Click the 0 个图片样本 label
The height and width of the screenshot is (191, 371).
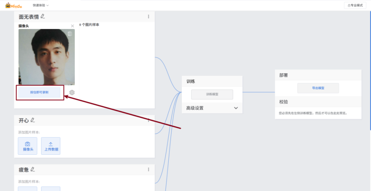click(89, 25)
